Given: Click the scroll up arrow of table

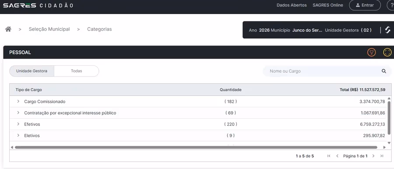Looking at the screenshot, I should tap(389, 99).
